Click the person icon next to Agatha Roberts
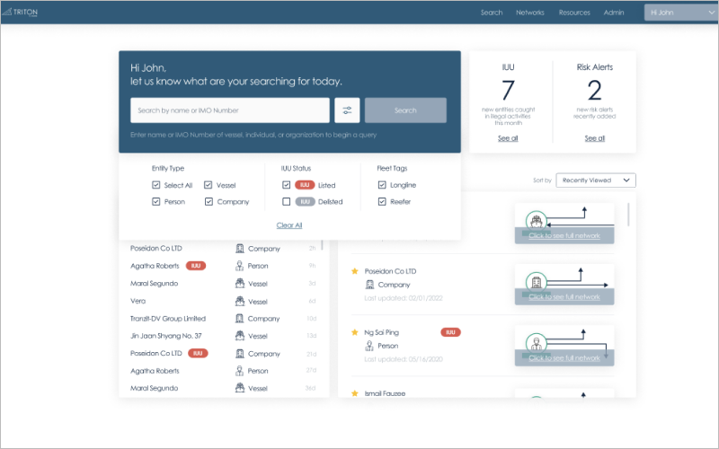 [240, 266]
